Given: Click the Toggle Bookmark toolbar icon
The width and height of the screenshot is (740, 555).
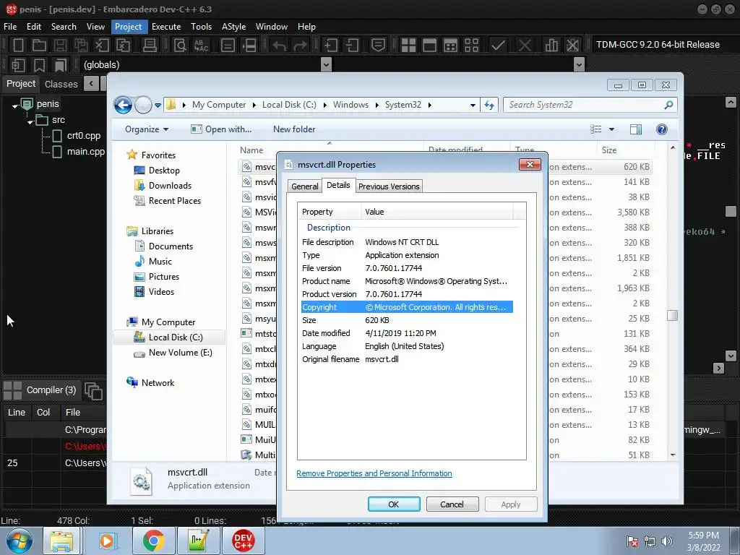Looking at the screenshot, I should click(x=39, y=64).
